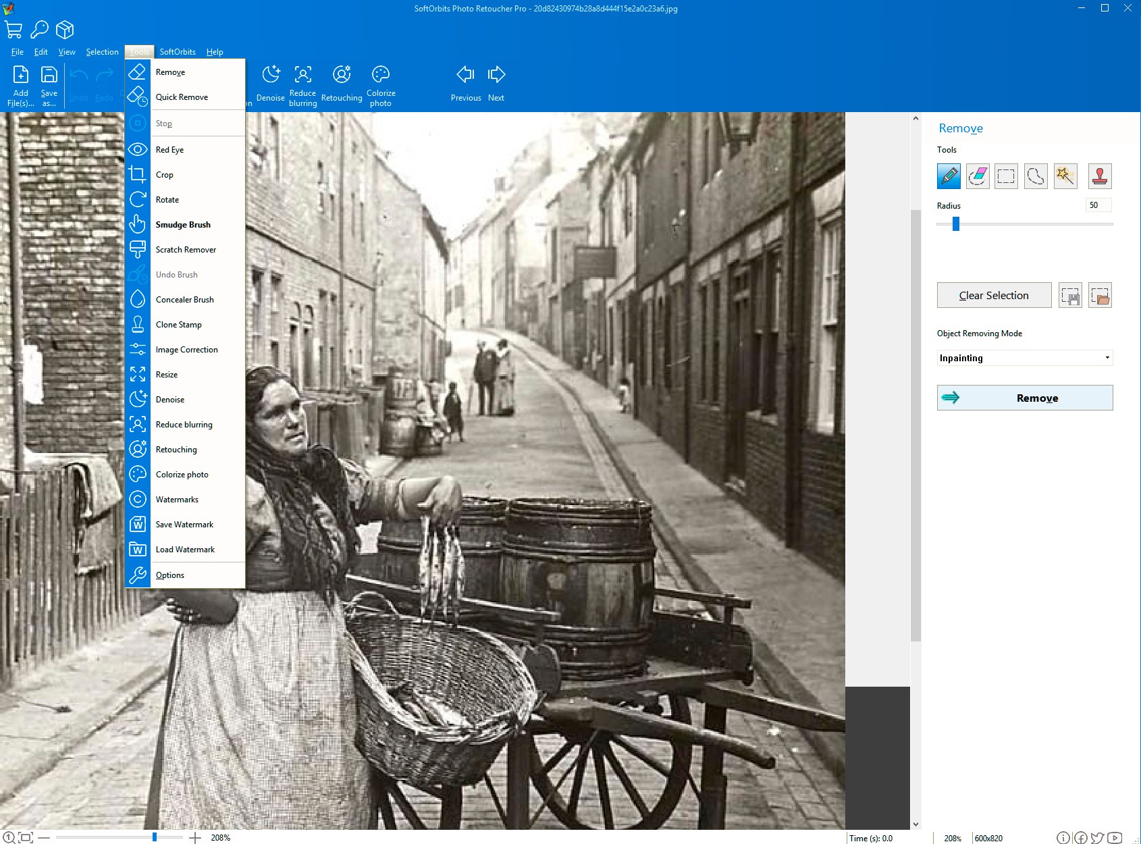Viewport: 1141px width, 844px height.
Task: Click the load selection folder icon
Action: tap(1100, 296)
